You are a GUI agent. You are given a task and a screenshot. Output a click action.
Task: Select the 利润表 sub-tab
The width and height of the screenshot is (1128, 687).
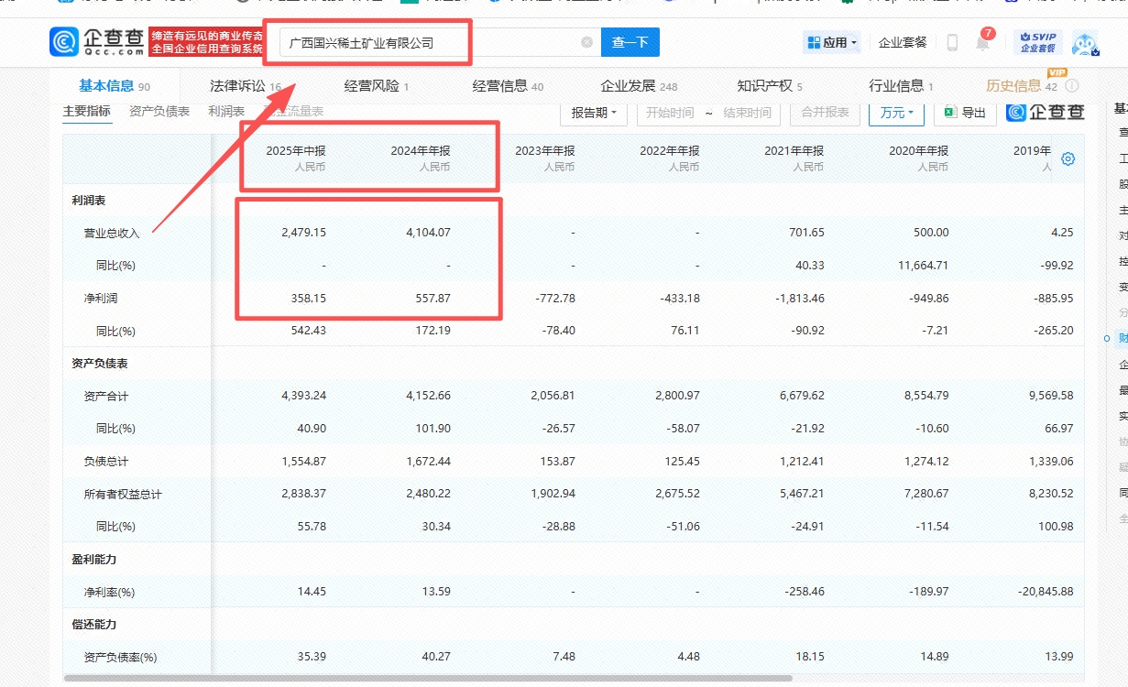pyautogui.click(x=226, y=111)
